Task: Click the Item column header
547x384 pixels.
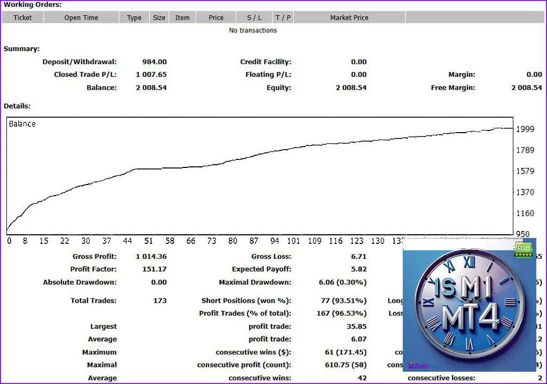Action: (182, 18)
